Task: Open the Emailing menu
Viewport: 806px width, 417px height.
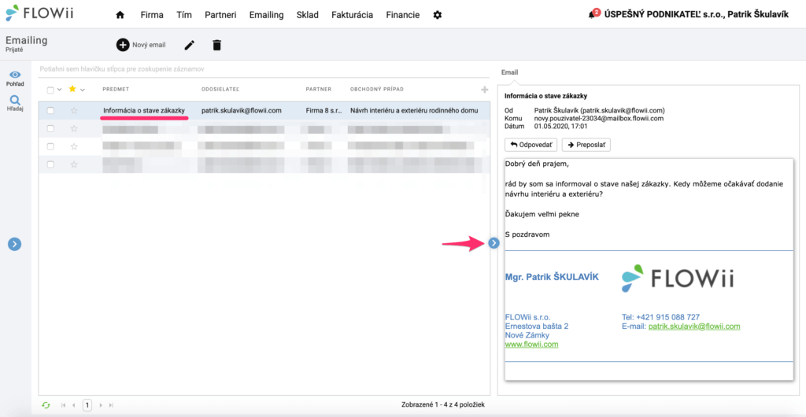Action: pos(266,15)
